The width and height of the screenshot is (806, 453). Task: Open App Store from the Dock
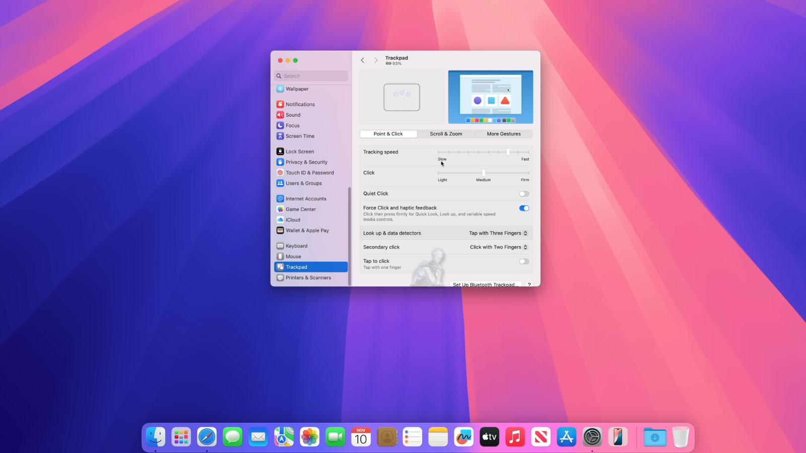[x=566, y=437]
